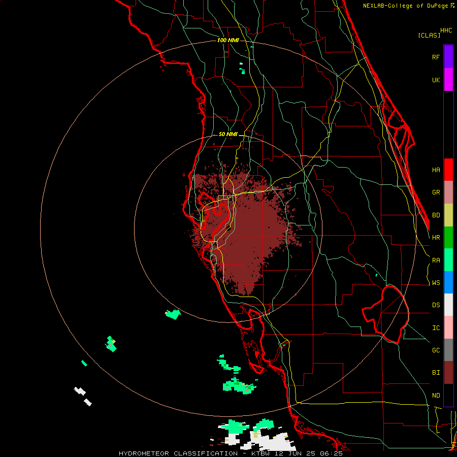Click the HR legend label

436,238
